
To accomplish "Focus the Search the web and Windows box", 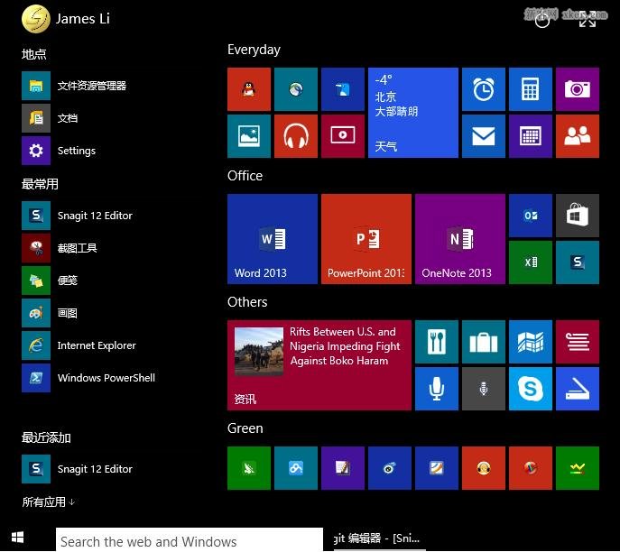I will pos(190,539).
